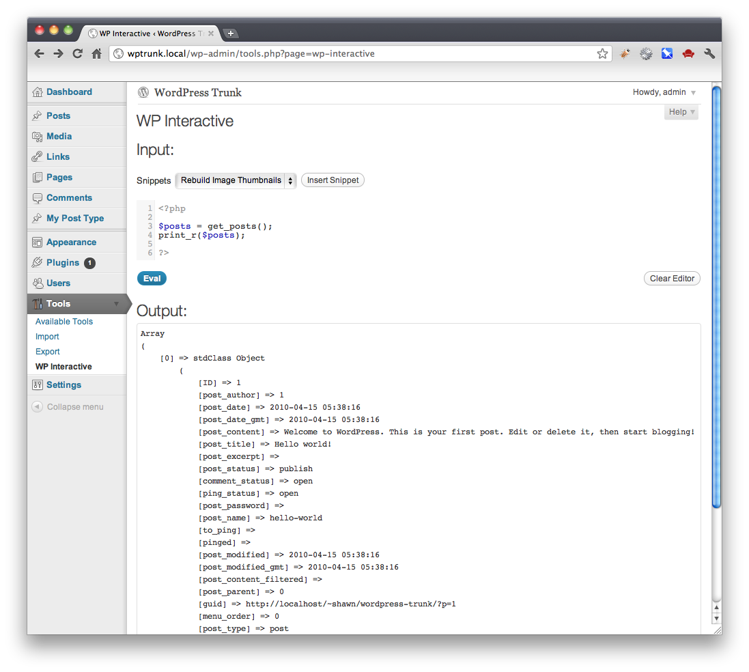Click the output line '[post_title] => Hello world!'
The image size is (749, 672).
point(265,445)
